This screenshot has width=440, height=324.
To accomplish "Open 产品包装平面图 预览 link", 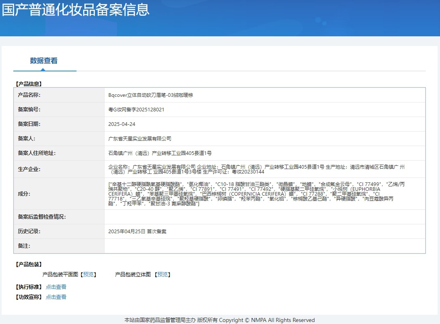I will click(88, 274).
